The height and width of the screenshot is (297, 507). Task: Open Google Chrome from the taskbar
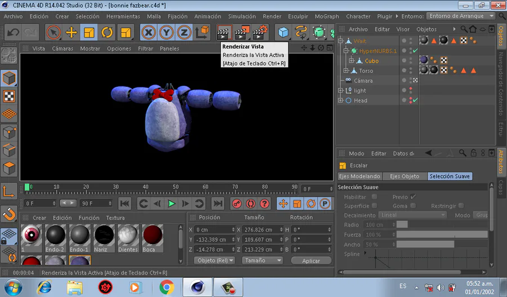point(167,287)
